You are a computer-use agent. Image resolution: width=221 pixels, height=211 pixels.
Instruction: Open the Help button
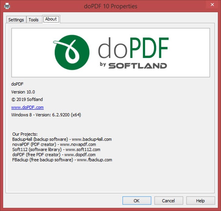point(201,201)
